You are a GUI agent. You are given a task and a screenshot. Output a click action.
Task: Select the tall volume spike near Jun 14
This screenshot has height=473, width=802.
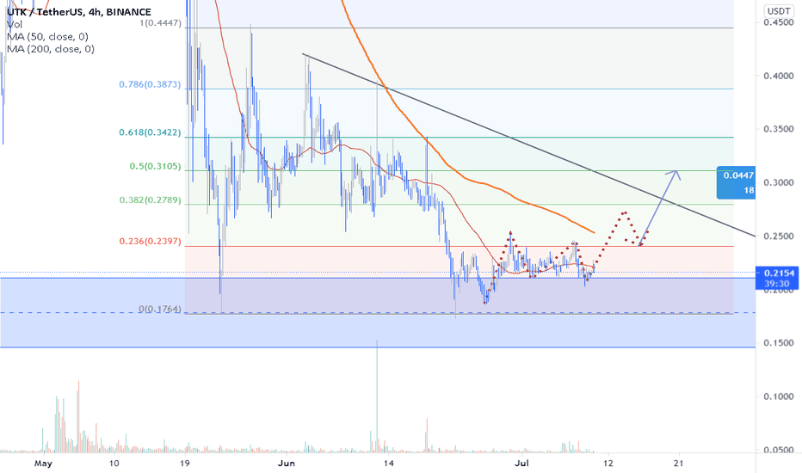[378, 396]
